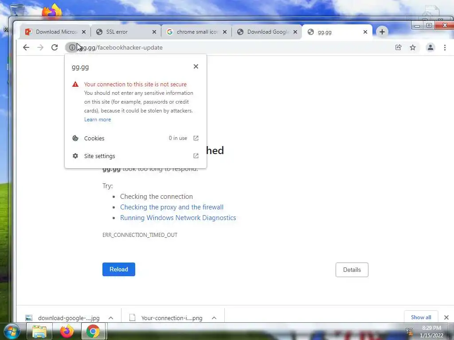Click Show all downloads

421,317
